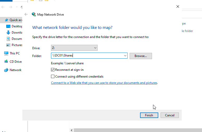Open the Documents folder icon in the sidebar

coord(8,39)
